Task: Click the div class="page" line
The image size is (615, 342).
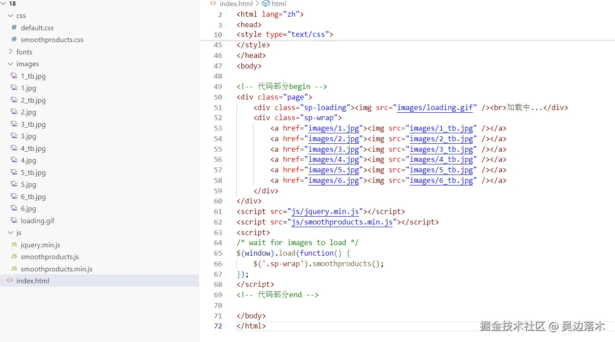Action: pos(274,97)
